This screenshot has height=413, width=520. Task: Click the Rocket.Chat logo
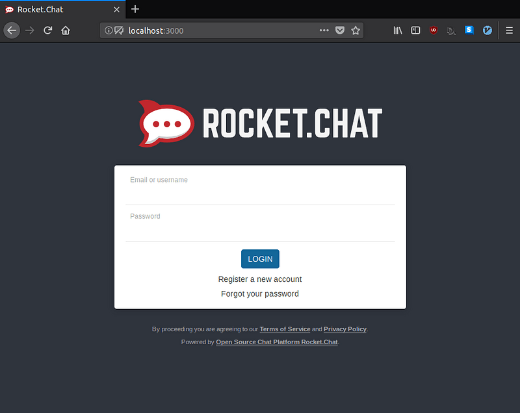click(261, 123)
